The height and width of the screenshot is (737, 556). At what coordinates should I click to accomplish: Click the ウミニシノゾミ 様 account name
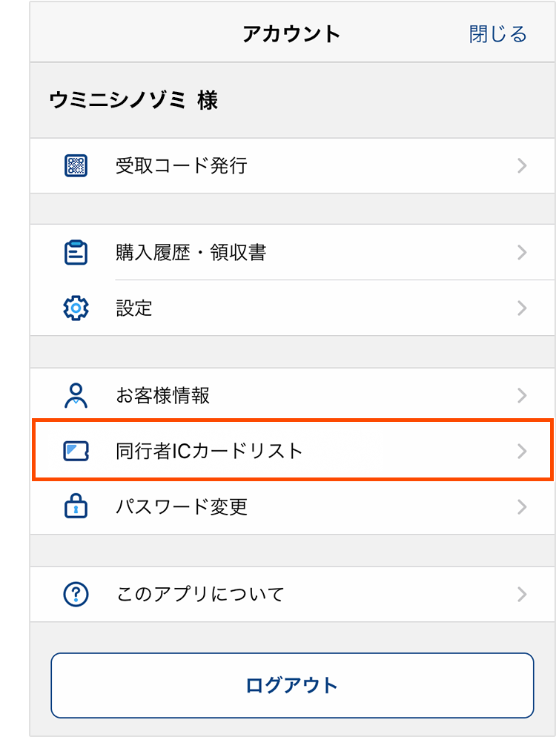(x=134, y=100)
